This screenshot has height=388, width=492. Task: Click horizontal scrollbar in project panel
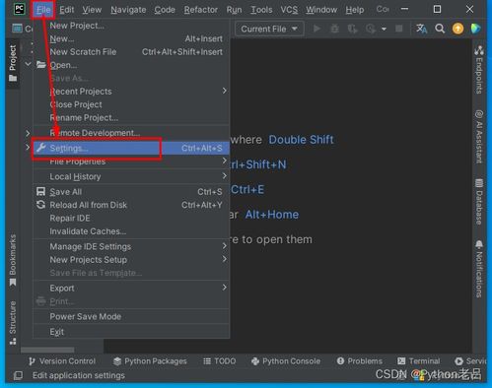47,350
